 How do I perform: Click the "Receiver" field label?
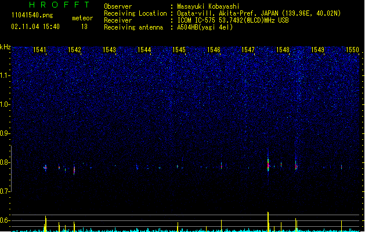click(118, 20)
